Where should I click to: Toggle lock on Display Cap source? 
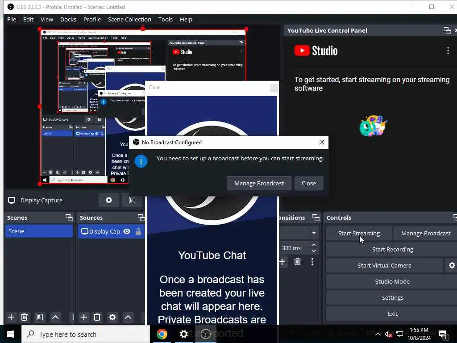[138, 232]
